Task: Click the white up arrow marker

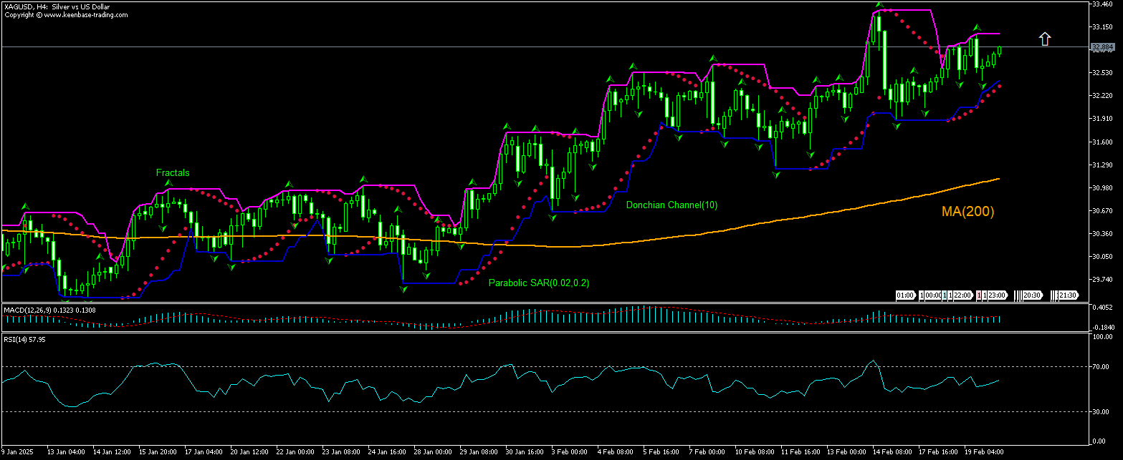Action: pyautogui.click(x=1045, y=39)
